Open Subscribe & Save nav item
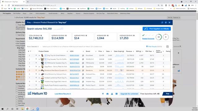This screenshot has width=198, height=111. tap(112, 14)
